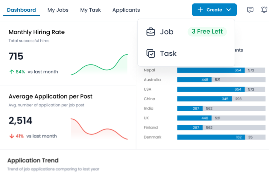The height and width of the screenshot is (178, 269).
Task: Open the messages chat icon
Action: click(x=250, y=10)
